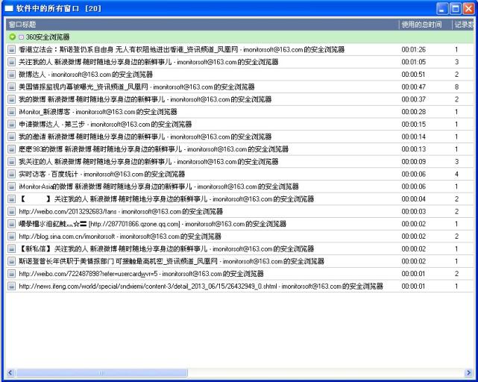
Task: Collapse the 360安全浏览器 group
Action: click(x=21, y=37)
